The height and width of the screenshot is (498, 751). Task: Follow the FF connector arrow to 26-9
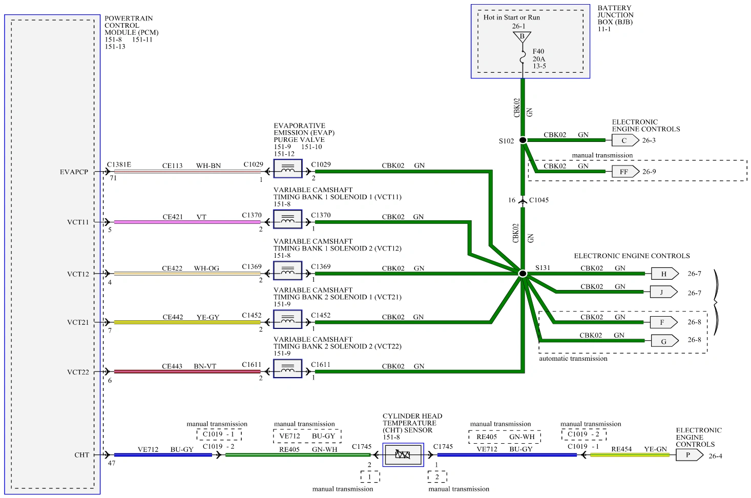click(625, 172)
